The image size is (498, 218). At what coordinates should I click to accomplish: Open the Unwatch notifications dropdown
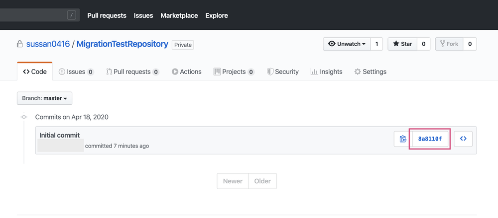pos(347,44)
